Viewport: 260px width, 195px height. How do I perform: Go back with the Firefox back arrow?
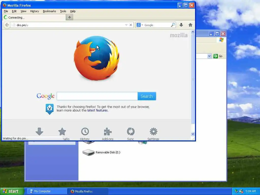7,25
